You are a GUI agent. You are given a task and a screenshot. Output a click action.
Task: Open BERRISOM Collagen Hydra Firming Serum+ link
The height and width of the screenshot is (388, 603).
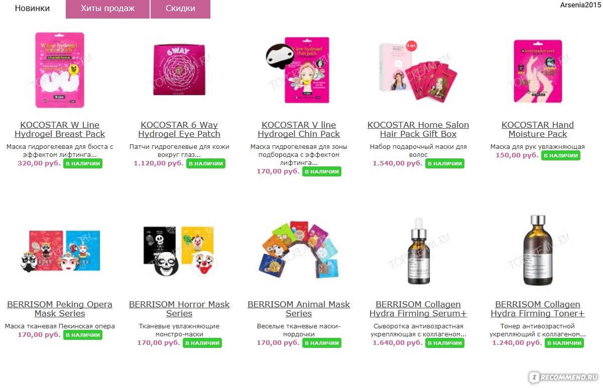click(x=418, y=309)
